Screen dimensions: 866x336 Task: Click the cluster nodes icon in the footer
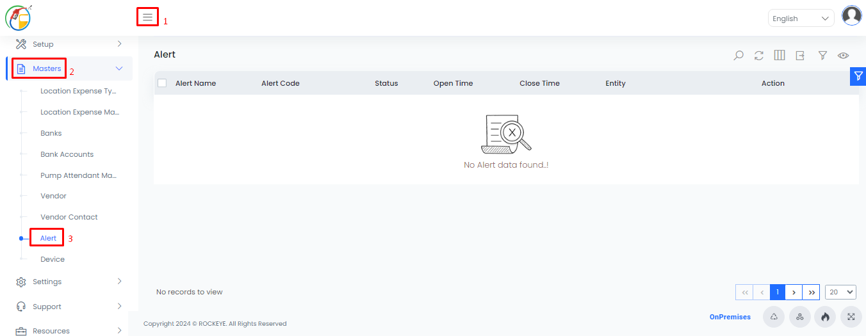(x=799, y=317)
